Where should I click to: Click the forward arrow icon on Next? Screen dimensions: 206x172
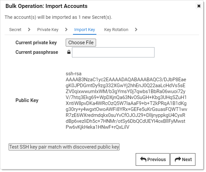coord(178,159)
